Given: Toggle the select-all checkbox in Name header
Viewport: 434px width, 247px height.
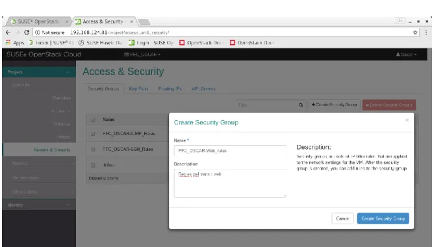Looking at the screenshot, I should click(x=93, y=120).
